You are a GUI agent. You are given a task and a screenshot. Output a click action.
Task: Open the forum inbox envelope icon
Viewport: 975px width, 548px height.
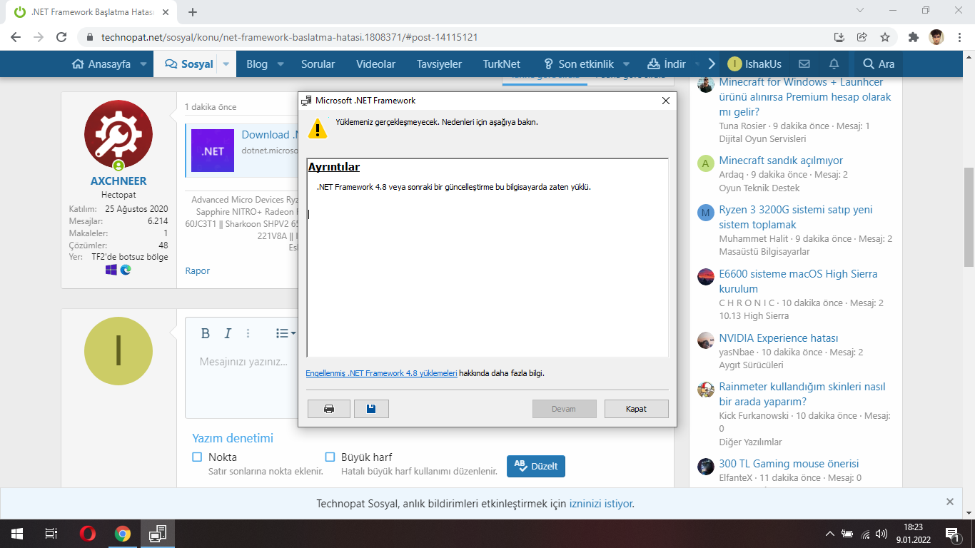(804, 64)
